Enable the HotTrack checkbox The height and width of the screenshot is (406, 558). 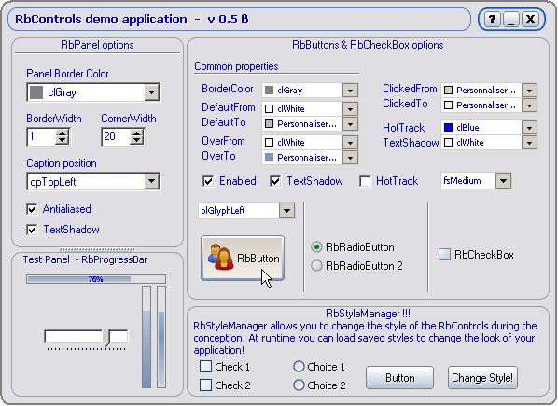click(x=365, y=181)
